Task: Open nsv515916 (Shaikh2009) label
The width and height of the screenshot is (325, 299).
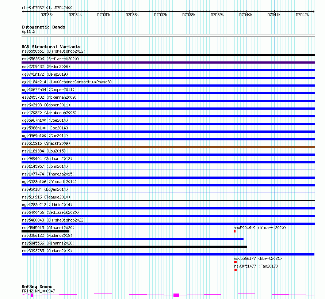Action: [46, 143]
